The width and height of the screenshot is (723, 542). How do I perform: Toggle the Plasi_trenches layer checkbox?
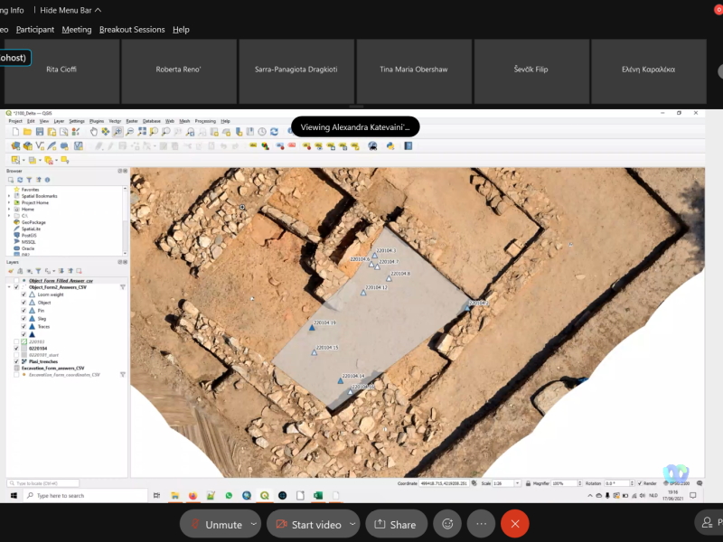pos(16,362)
